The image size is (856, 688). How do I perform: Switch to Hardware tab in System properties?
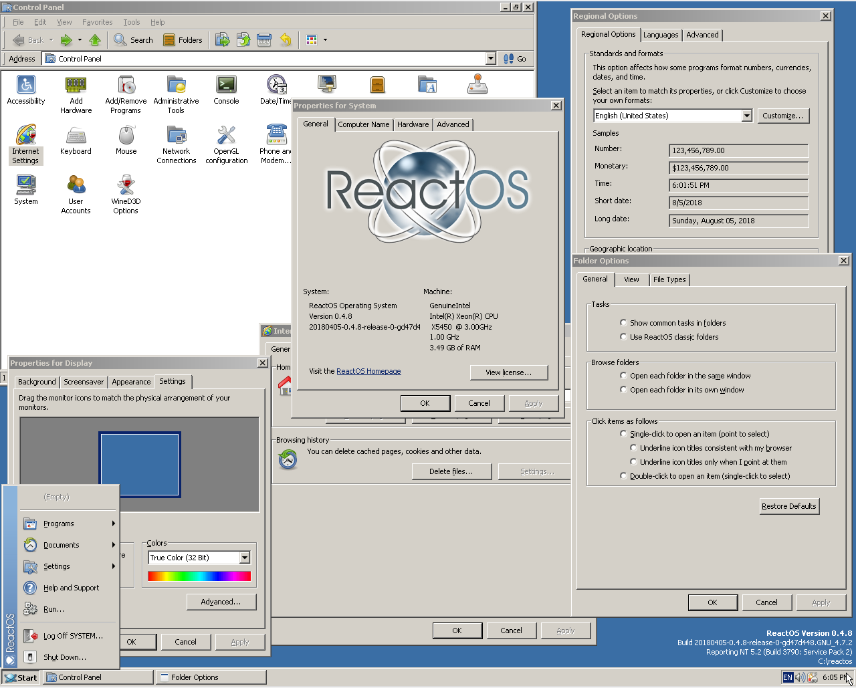coord(413,124)
